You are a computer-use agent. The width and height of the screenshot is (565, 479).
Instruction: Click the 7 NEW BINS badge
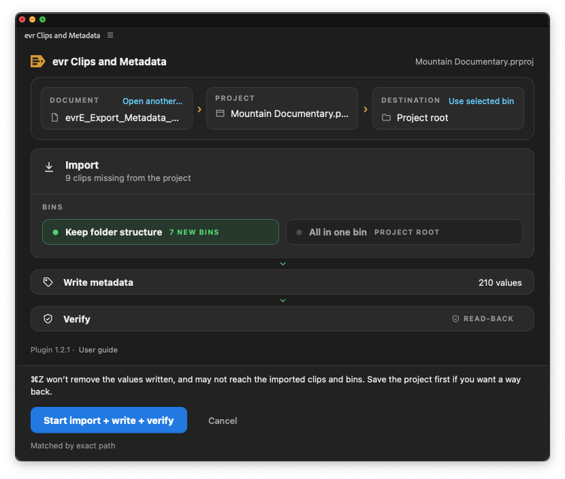[x=194, y=232]
